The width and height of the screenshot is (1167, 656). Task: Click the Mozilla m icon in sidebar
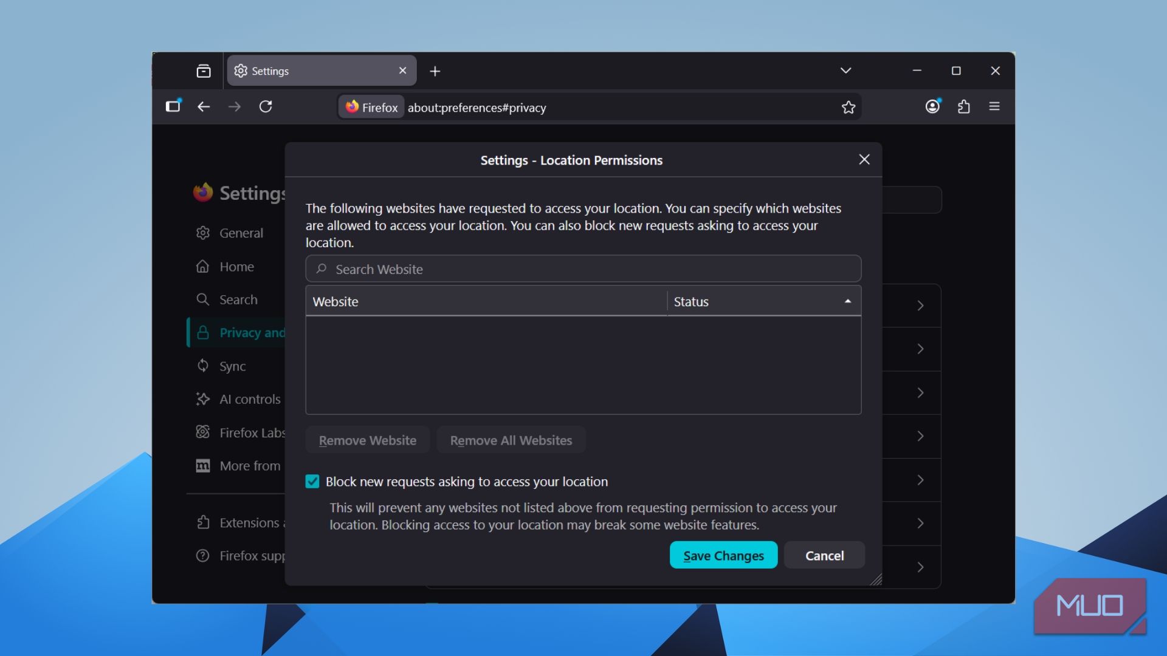pos(203,466)
